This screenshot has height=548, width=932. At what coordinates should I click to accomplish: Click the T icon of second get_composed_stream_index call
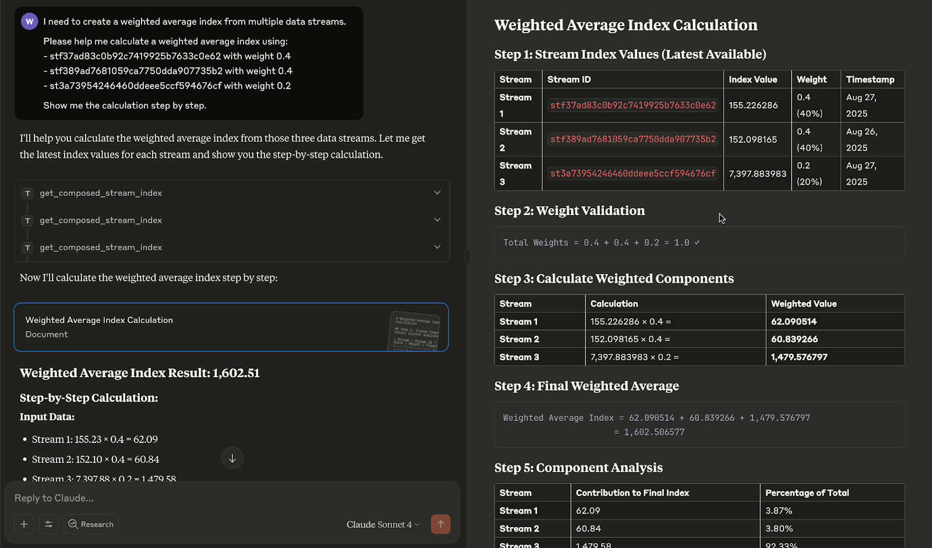click(x=27, y=220)
